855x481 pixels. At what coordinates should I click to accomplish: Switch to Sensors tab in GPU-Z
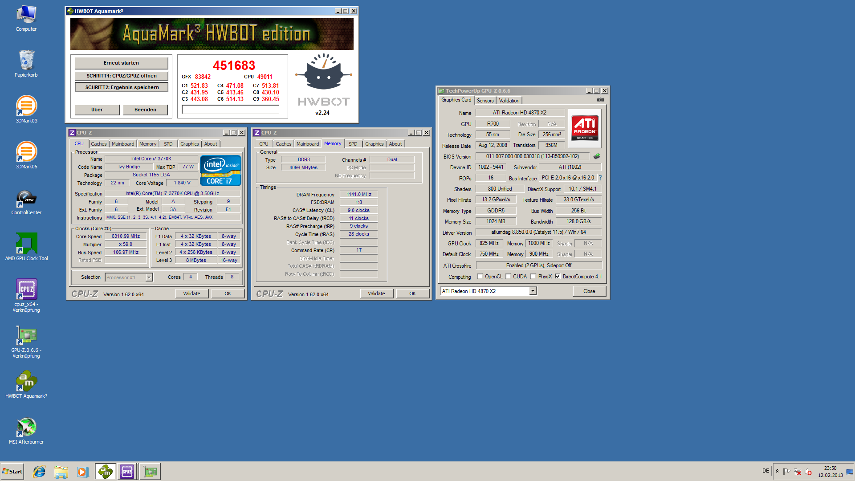(485, 101)
